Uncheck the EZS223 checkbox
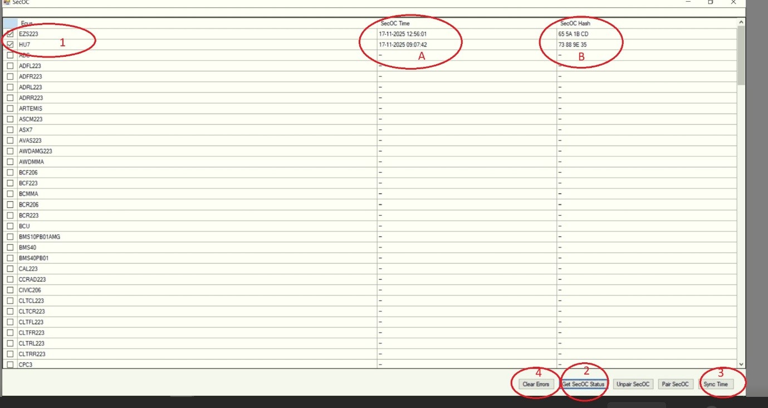Screen dimensions: 768x408 (10, 34)
